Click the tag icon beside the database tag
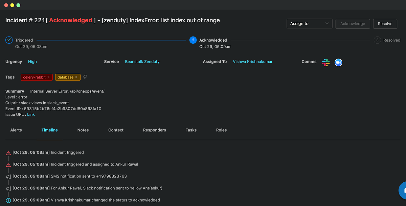Image resolution: width=406 pixels, height=206 pixels. [85, 77]
